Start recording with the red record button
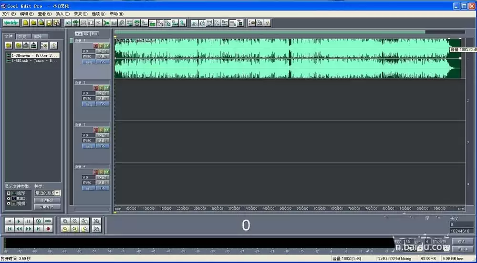 coord(48,229)
